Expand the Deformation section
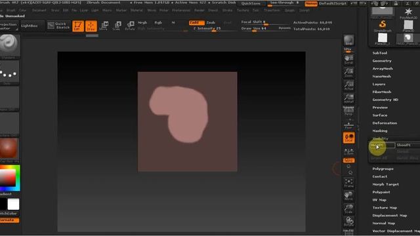This screenshot has width=420, height=236. (385, 123)
